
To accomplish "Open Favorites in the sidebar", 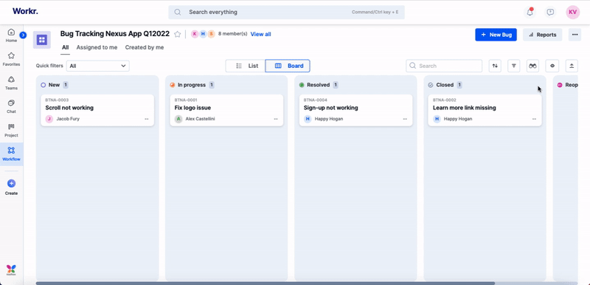I will pos(11,59).
